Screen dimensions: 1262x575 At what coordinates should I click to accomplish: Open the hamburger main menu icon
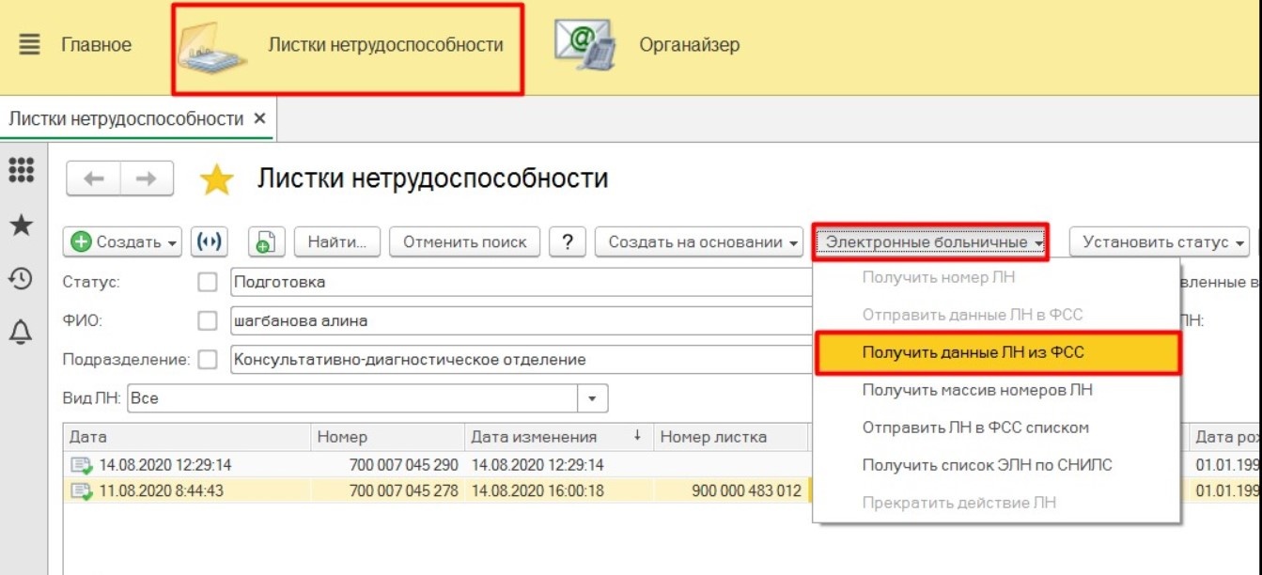29,45
